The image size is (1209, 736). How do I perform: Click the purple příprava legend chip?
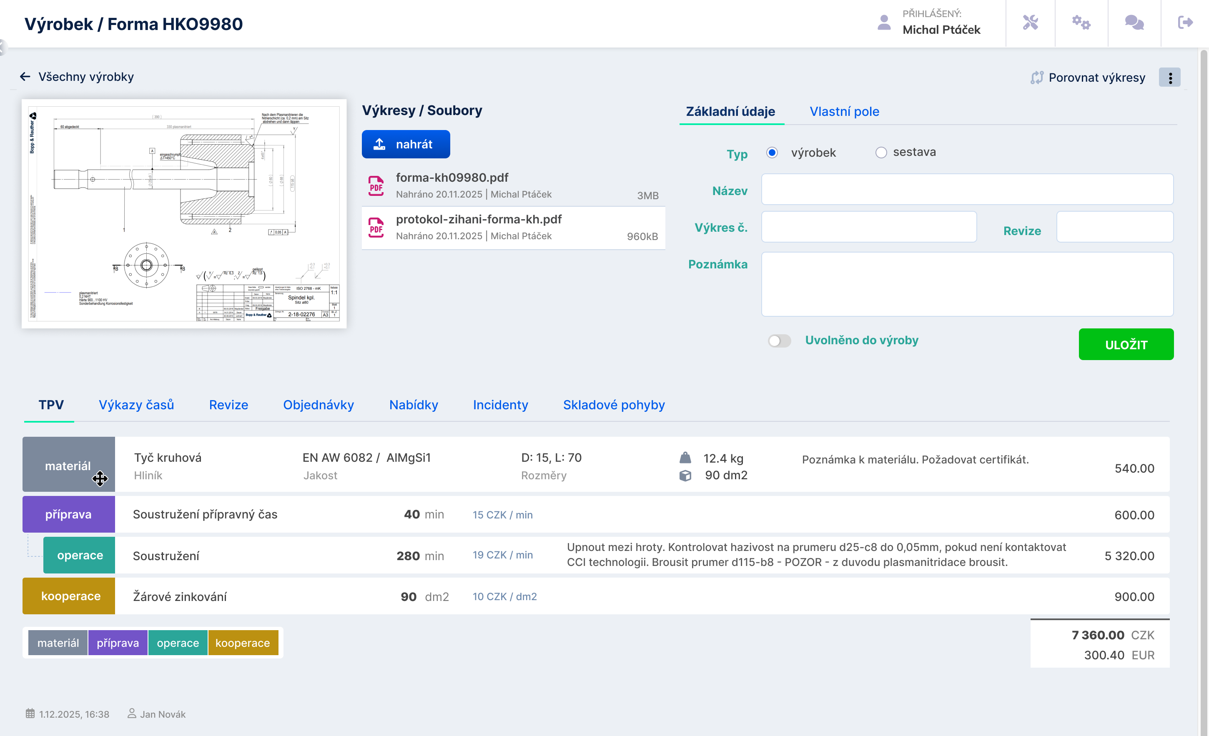(118, 643)
